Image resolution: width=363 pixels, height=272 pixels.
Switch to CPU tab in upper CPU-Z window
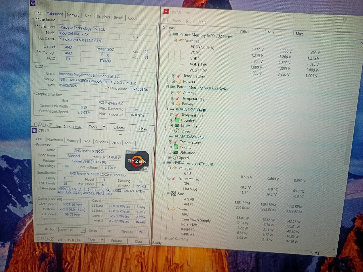pyautogui.click(x=38, y=13)
